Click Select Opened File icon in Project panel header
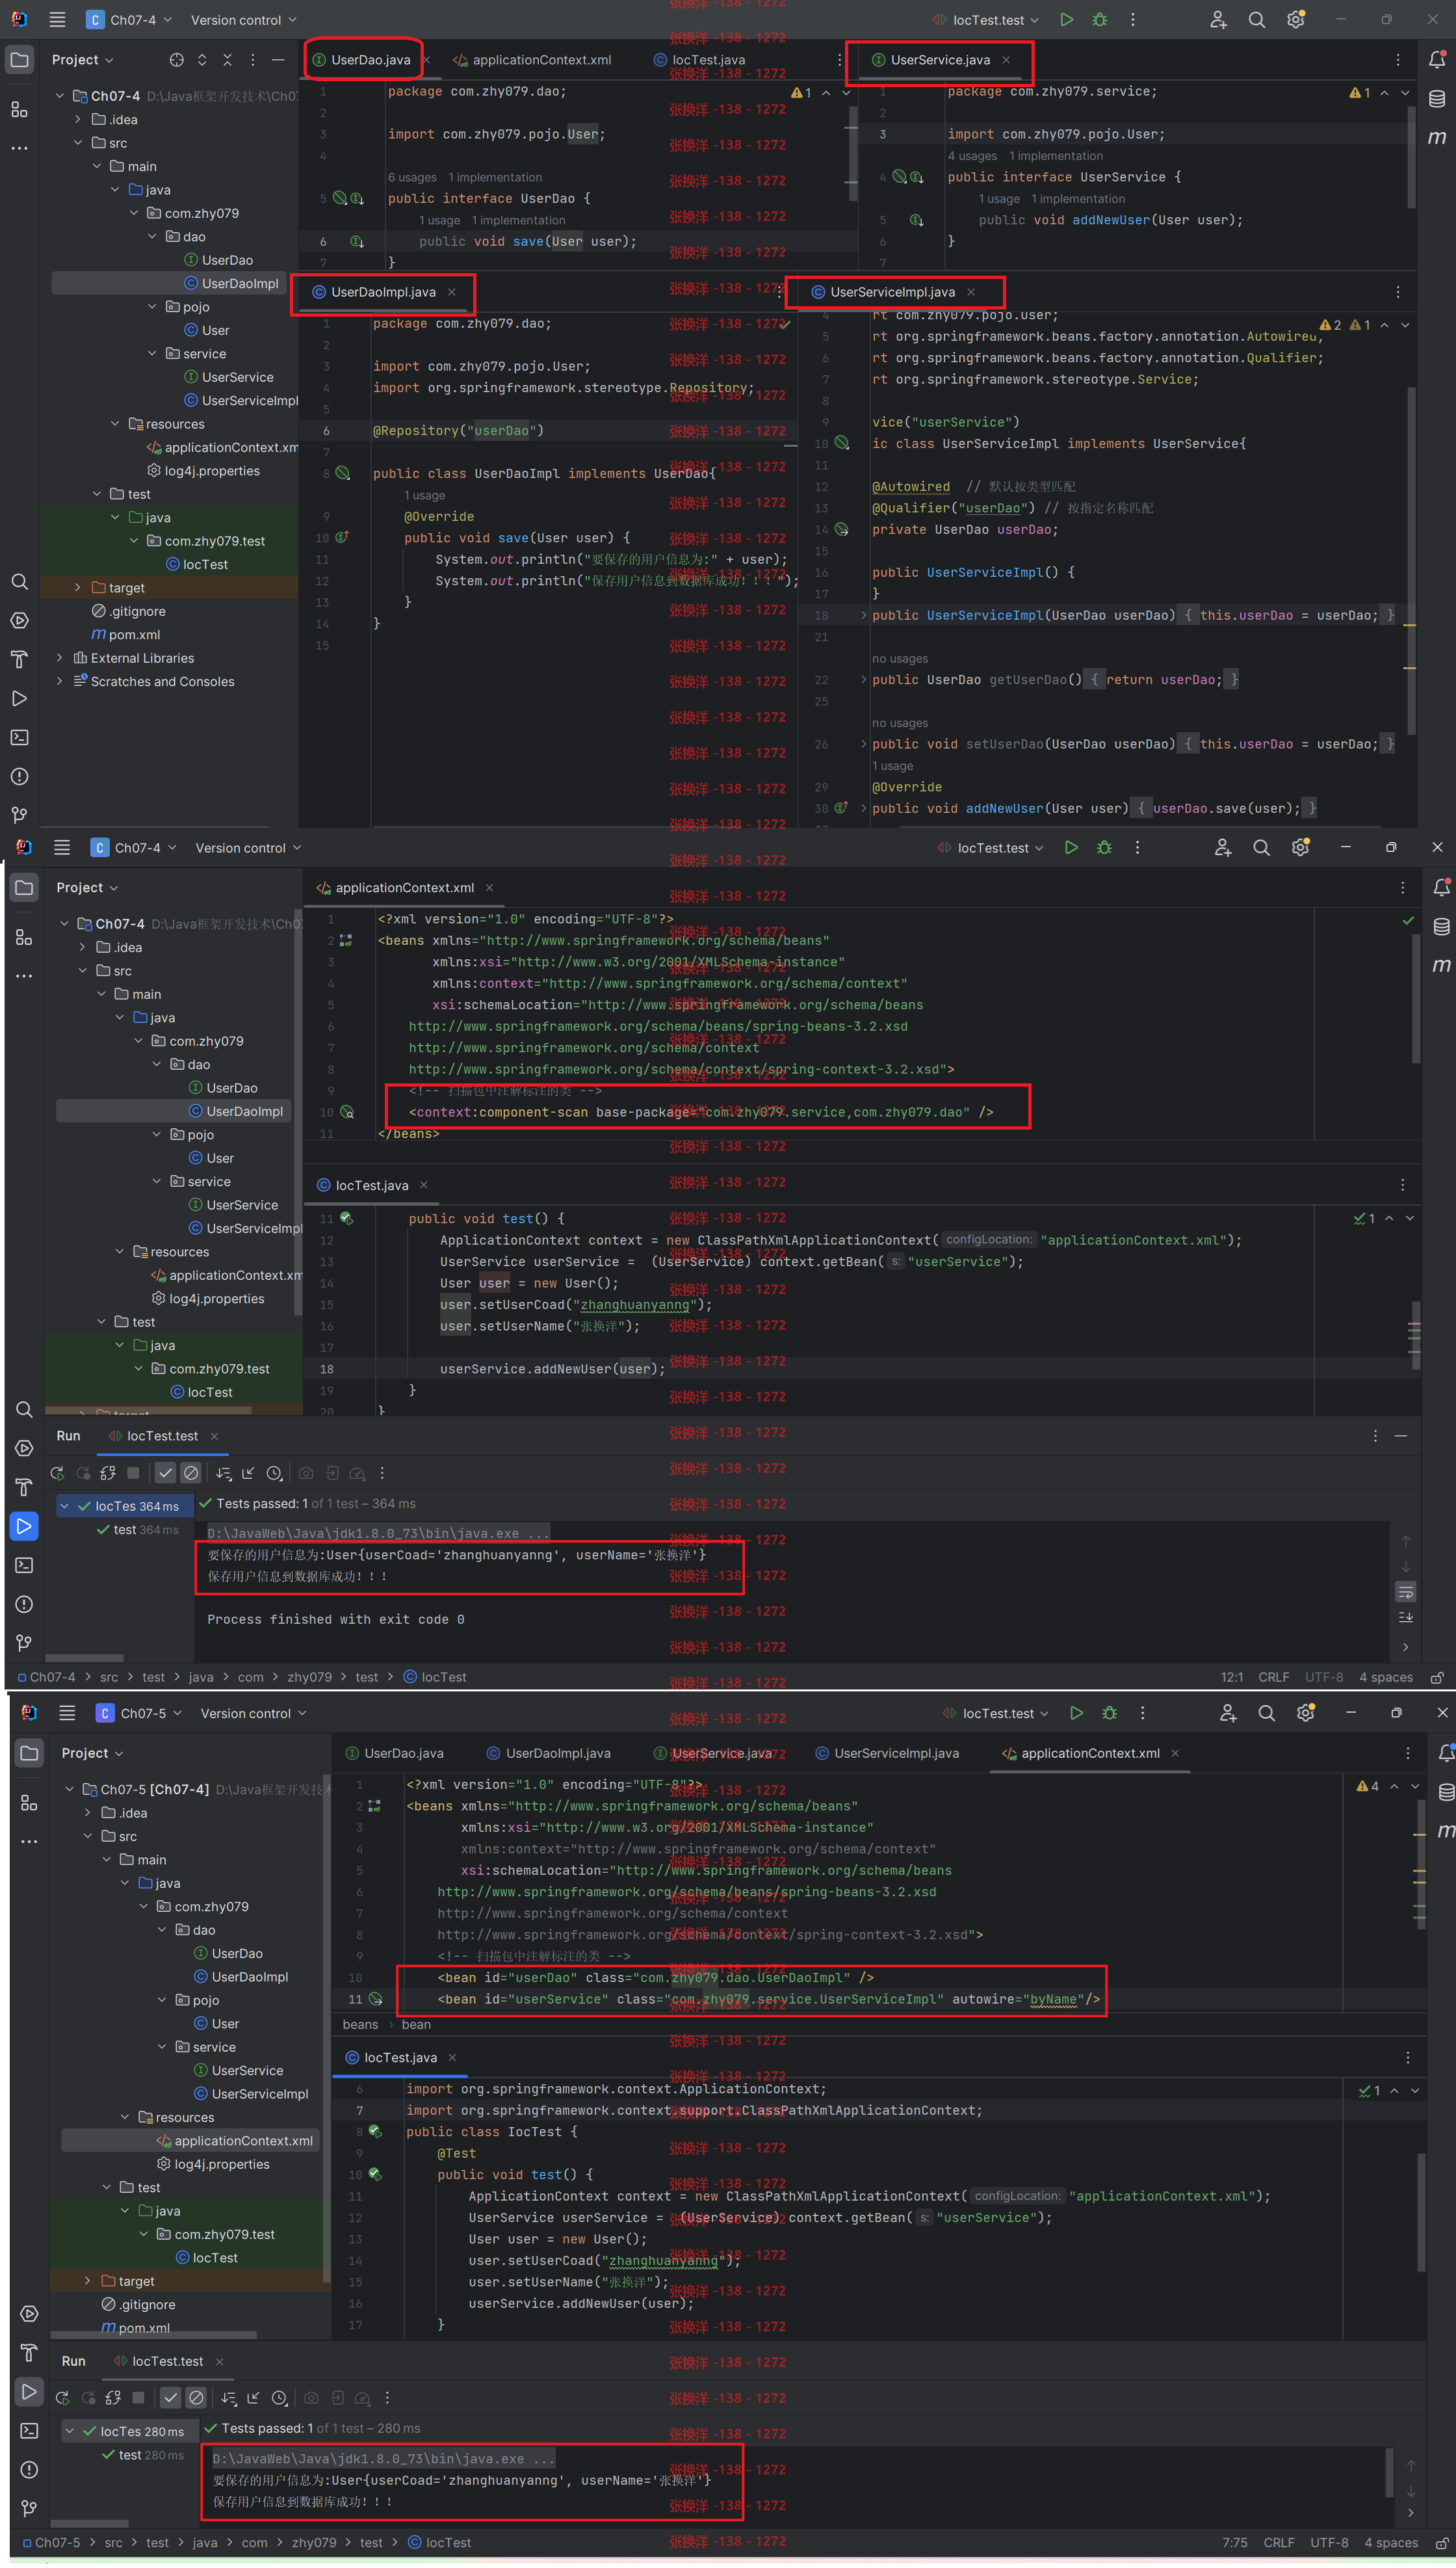 tap(177, 60)
